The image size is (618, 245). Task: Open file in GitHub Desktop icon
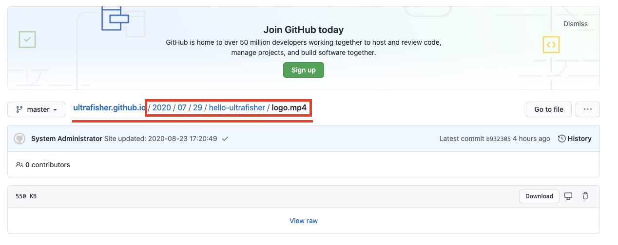[x=568, y=196]
